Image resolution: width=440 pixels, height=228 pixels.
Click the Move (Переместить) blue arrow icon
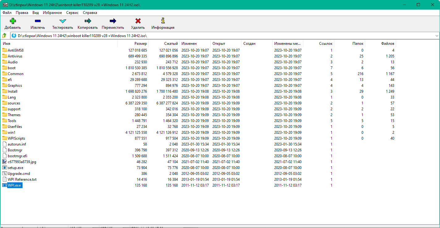[113, 21]
